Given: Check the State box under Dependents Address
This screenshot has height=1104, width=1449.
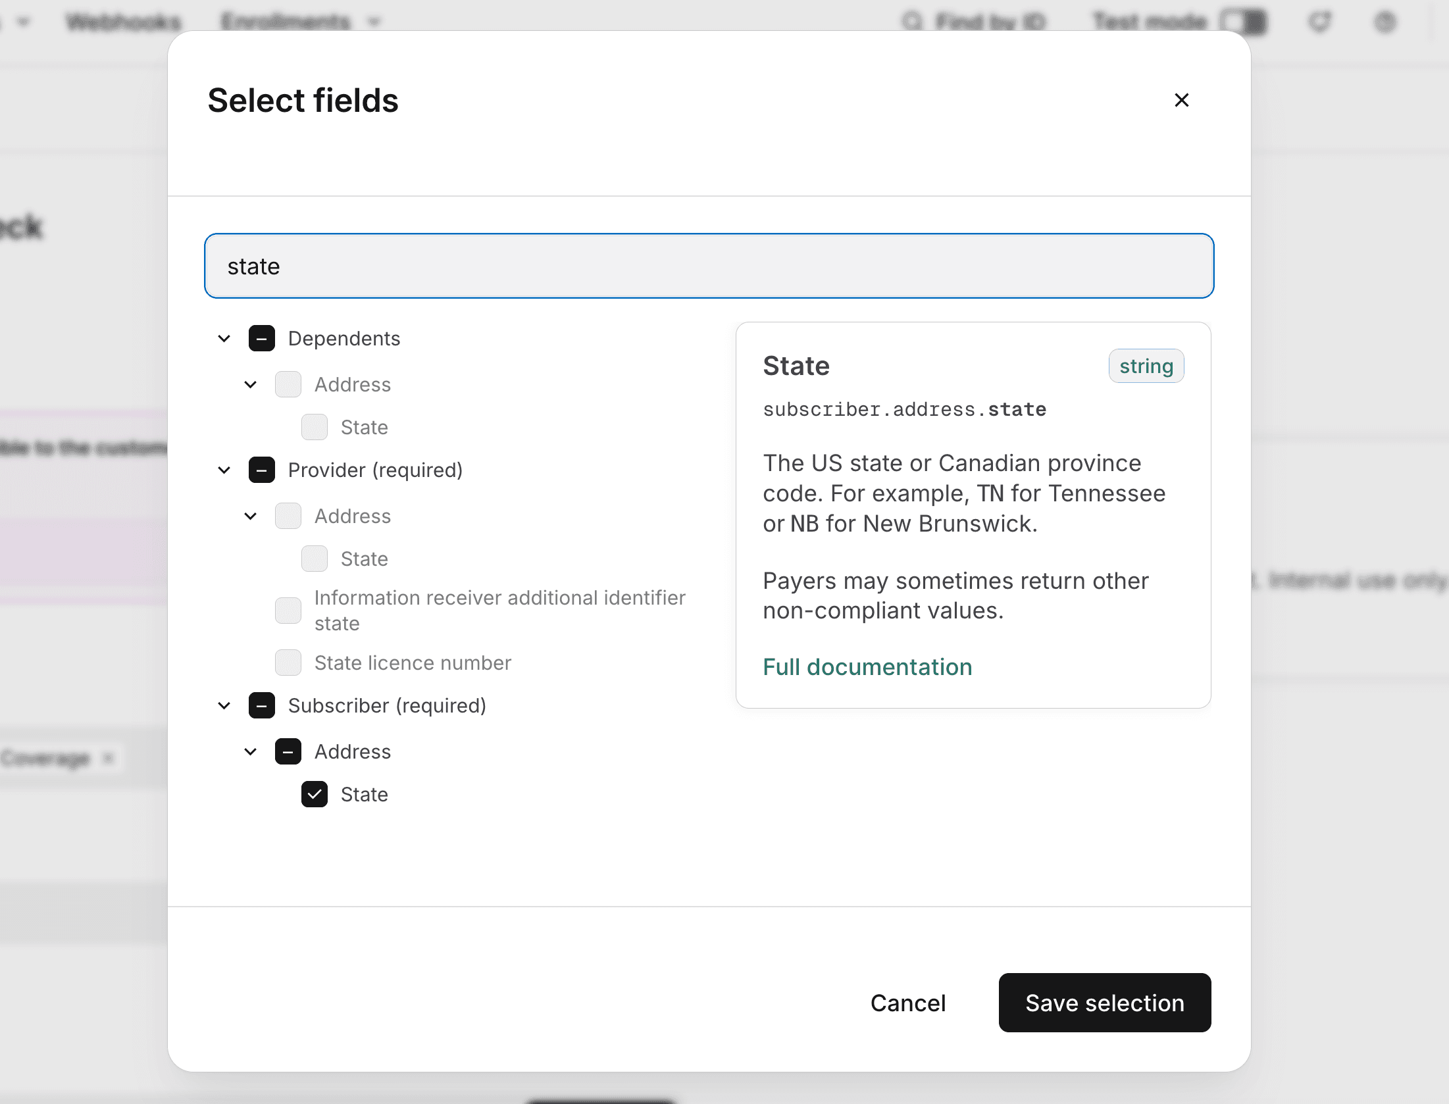Looking at the screenshot, I should (x=315, y=428).
